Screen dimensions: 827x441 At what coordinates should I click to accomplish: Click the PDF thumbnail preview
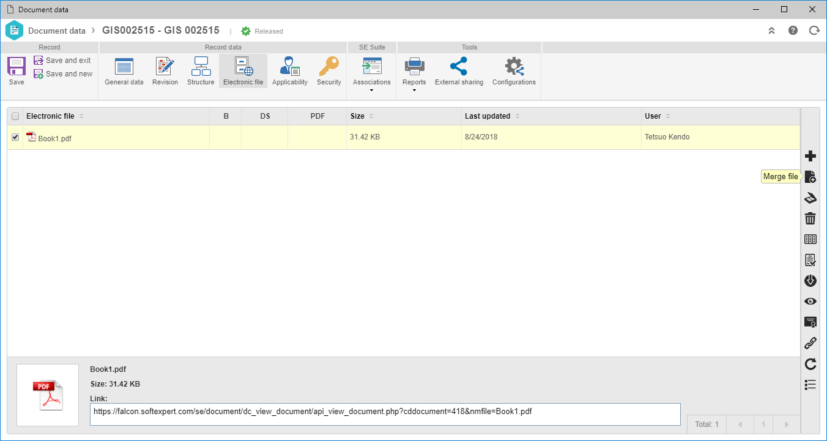pyautogui.click(x=48, y=395)
